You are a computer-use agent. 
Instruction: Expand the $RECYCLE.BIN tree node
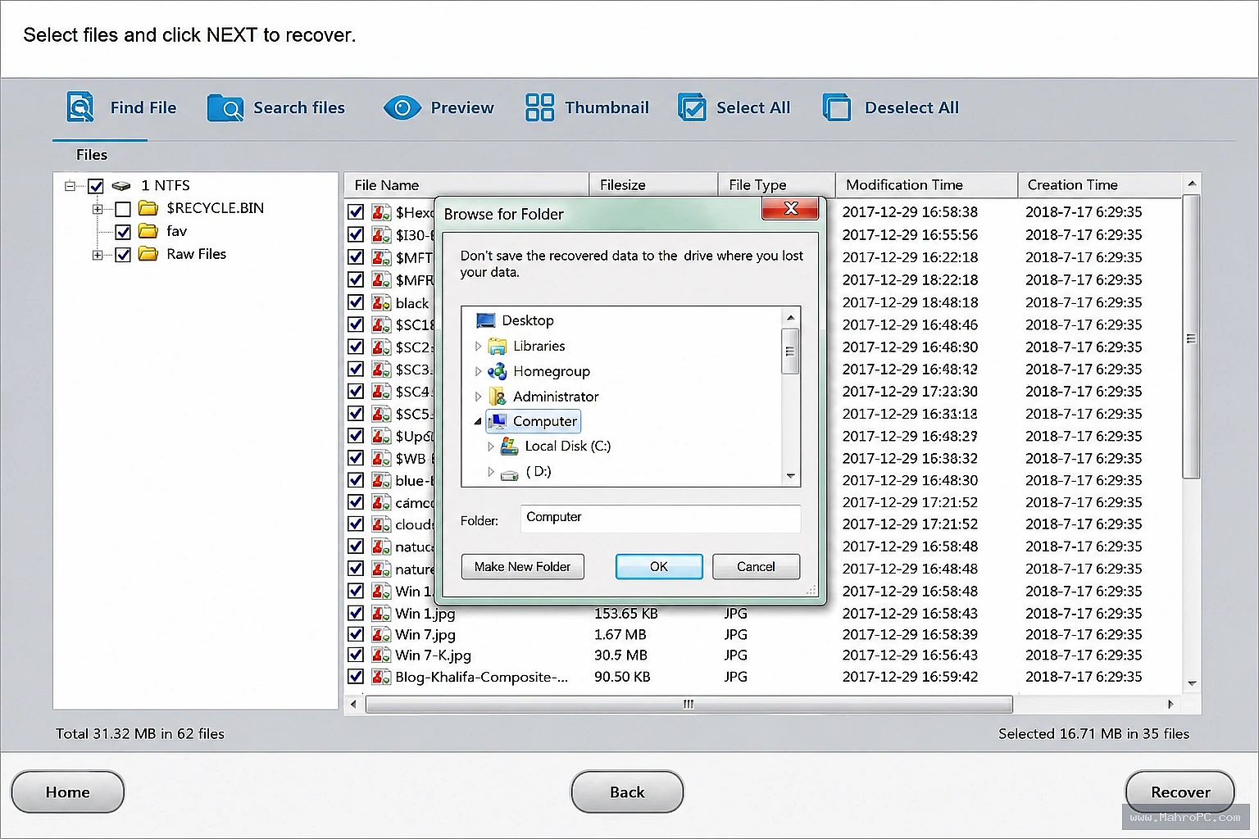click(98, 209)
